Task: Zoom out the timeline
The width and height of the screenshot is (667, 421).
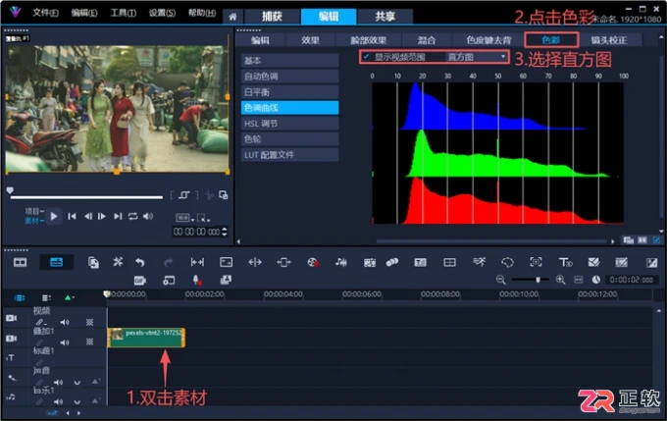Action: 500,280
